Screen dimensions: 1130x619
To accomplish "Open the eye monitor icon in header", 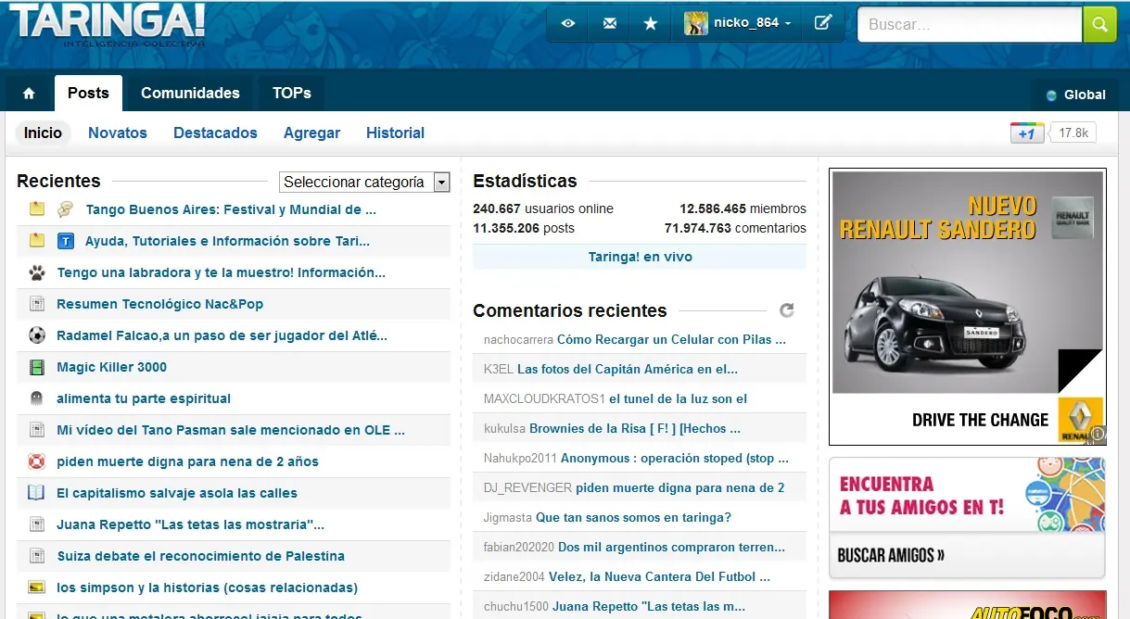I will 568,23.
